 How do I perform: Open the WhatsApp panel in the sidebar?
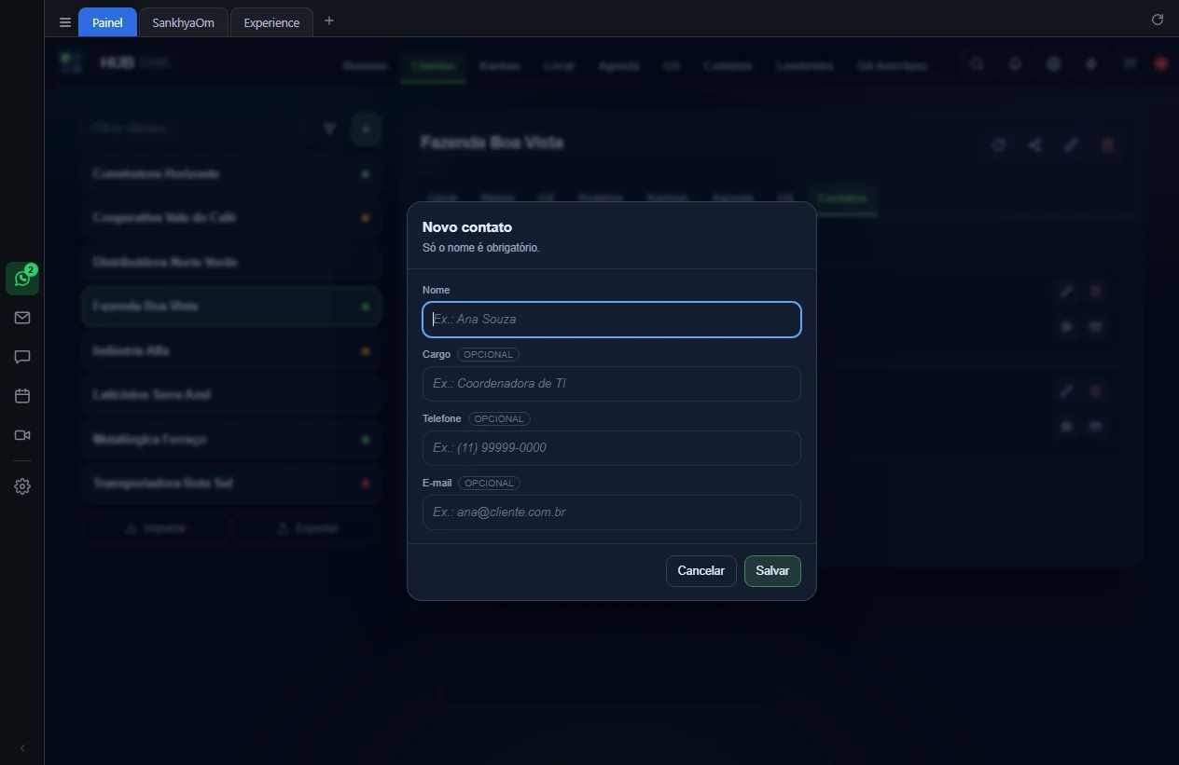click(22, 278)
